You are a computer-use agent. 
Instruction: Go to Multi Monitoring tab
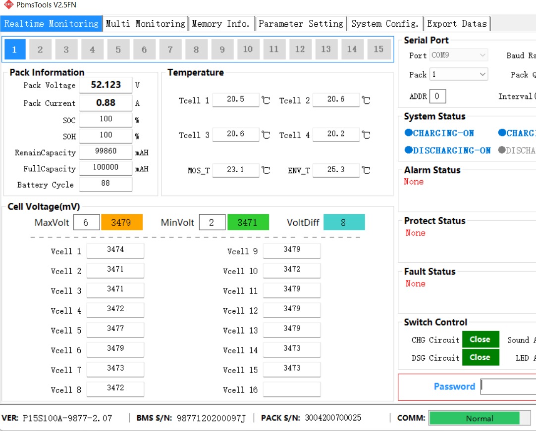(x=145, y=24)
